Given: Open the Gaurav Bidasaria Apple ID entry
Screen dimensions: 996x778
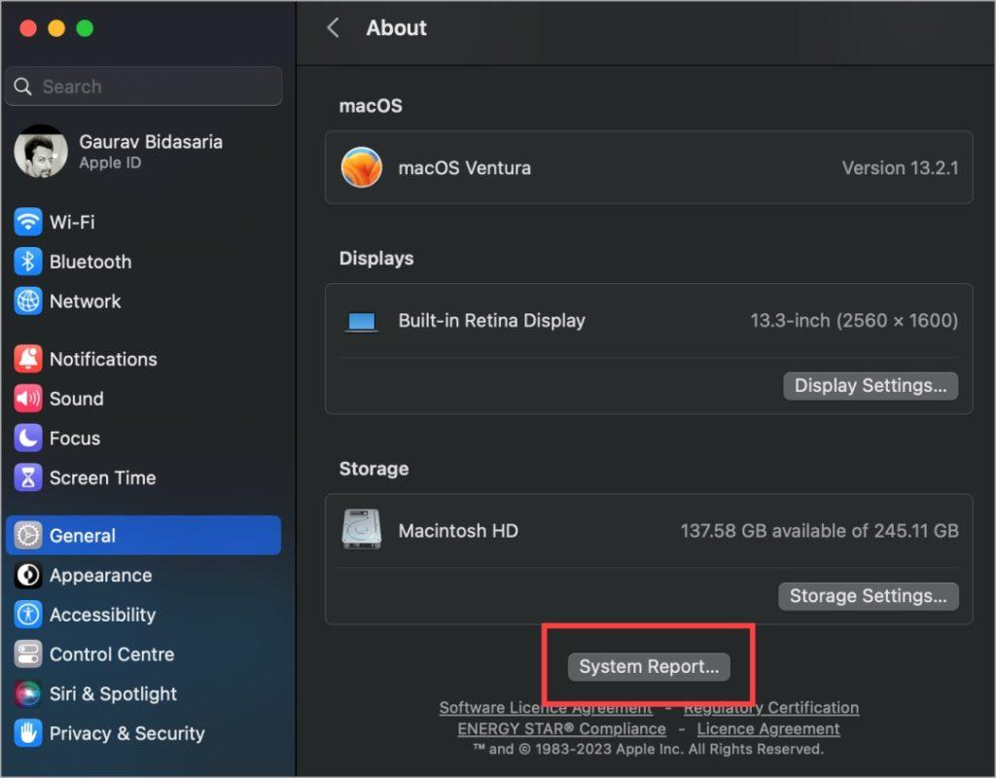Looking at the screenshot, I should [x=144, y=151].
